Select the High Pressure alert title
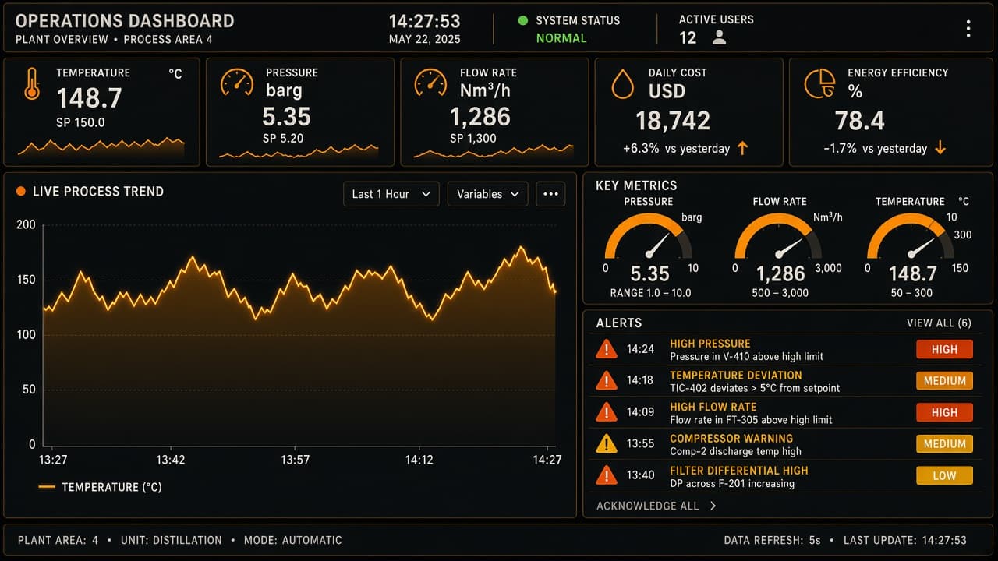998x561 pixels. [710, 344]
